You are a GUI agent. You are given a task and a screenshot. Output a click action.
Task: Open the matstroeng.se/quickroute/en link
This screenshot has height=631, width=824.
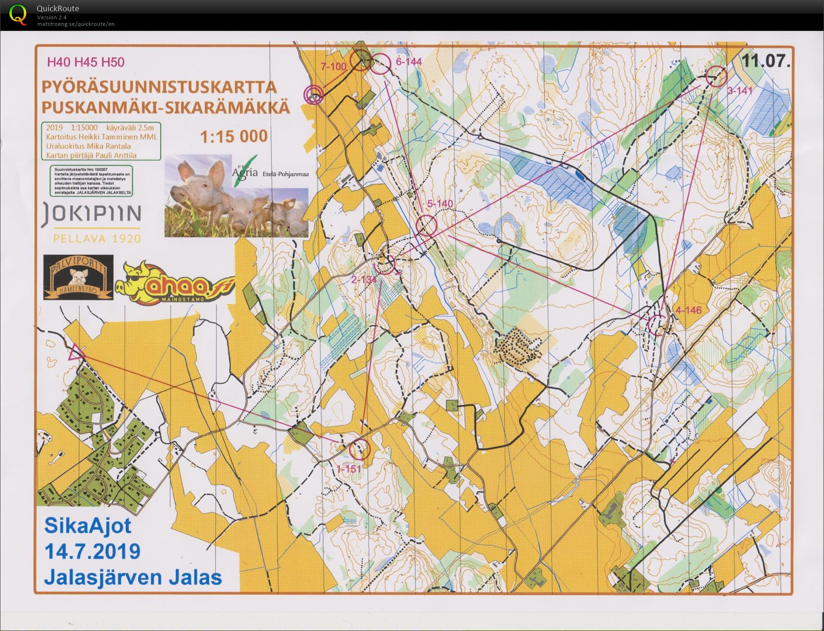pos(76,24)
